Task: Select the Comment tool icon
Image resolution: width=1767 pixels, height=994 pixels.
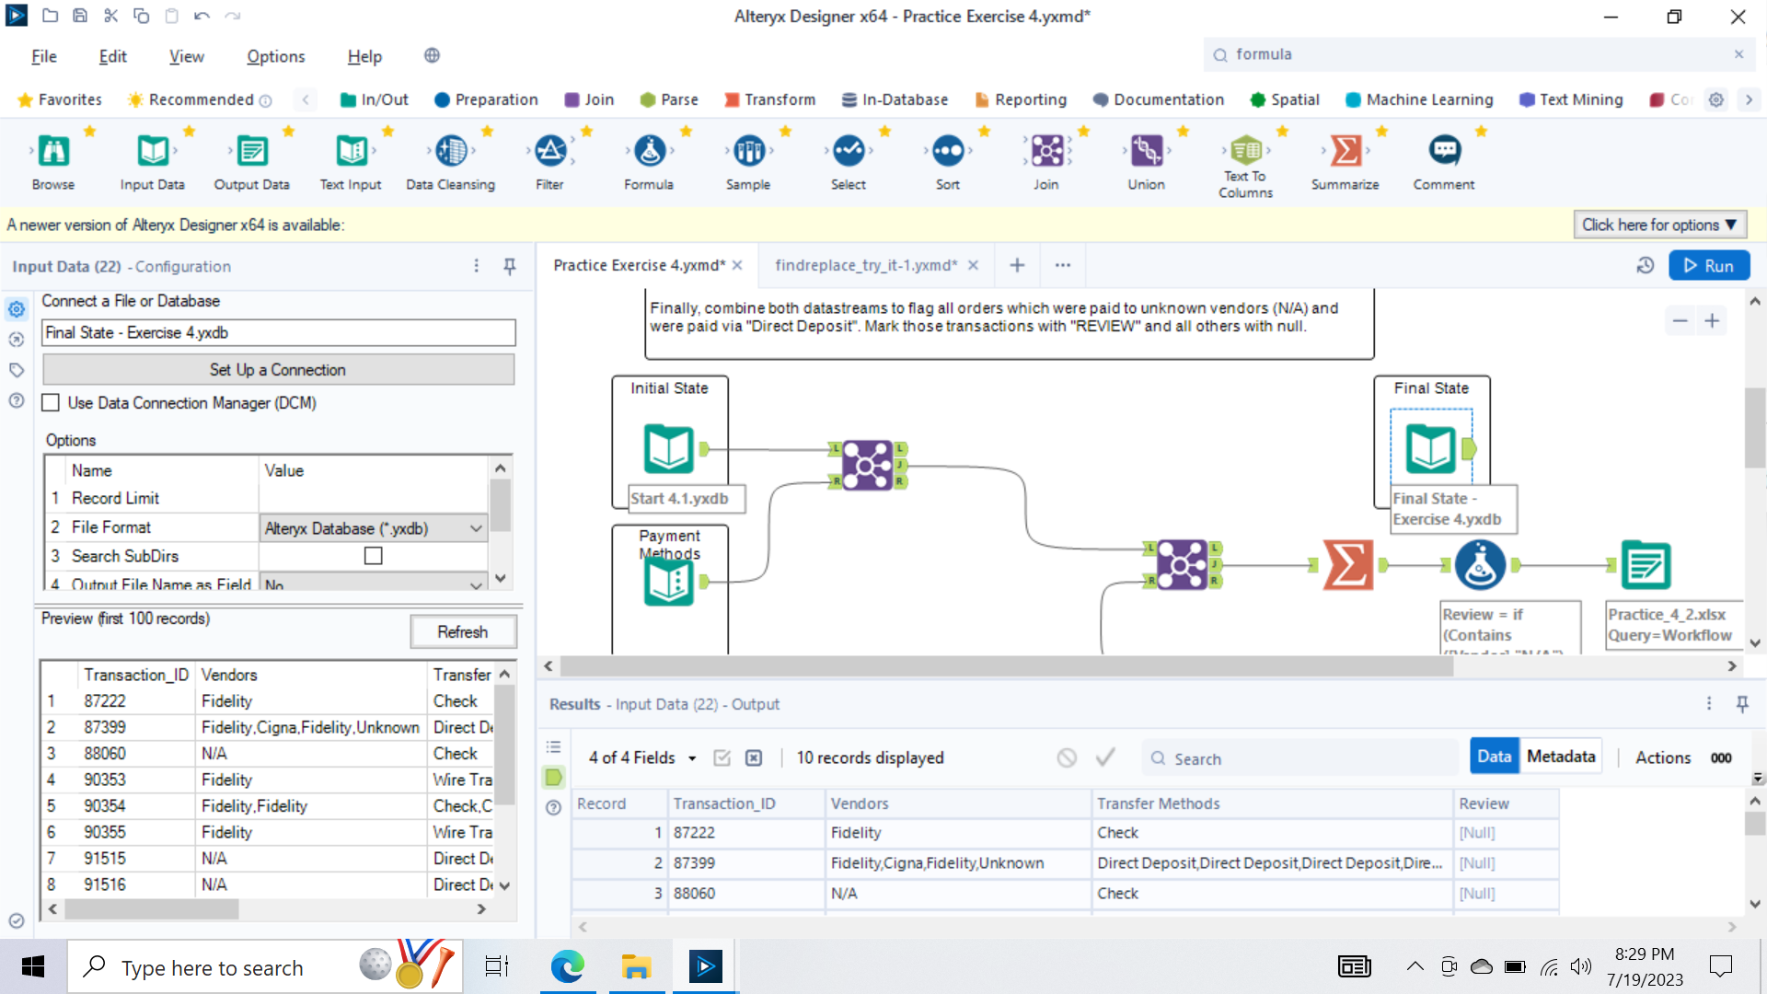Action: coord(1444,150)
